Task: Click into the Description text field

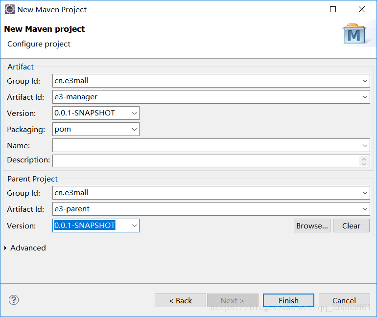Action: click(x=206, y=161)
